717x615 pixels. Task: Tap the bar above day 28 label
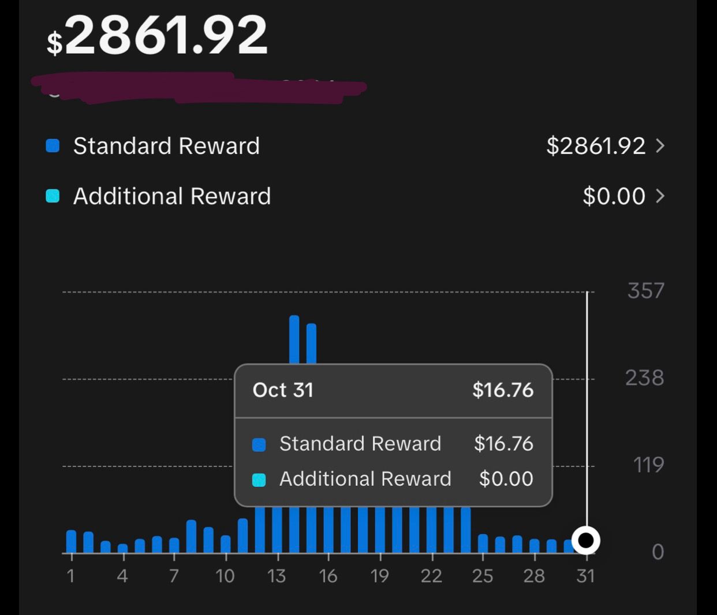535,545
